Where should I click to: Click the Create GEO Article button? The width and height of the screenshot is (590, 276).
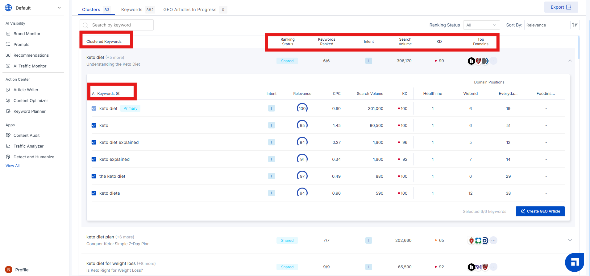click(540, 211)
